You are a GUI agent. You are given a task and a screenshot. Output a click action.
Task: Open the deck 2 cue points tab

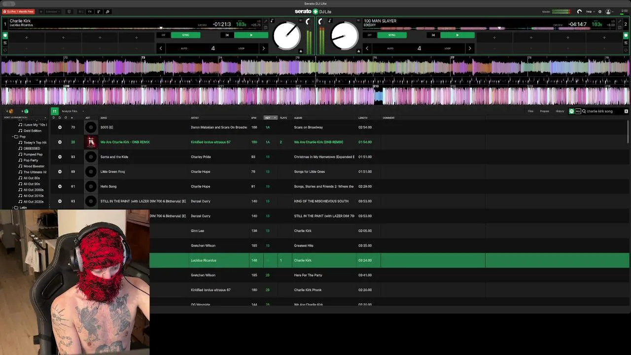pyautogui.click(x=626, y=35)
